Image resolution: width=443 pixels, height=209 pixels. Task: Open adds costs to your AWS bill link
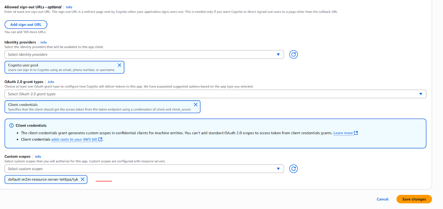coord(74,139)
